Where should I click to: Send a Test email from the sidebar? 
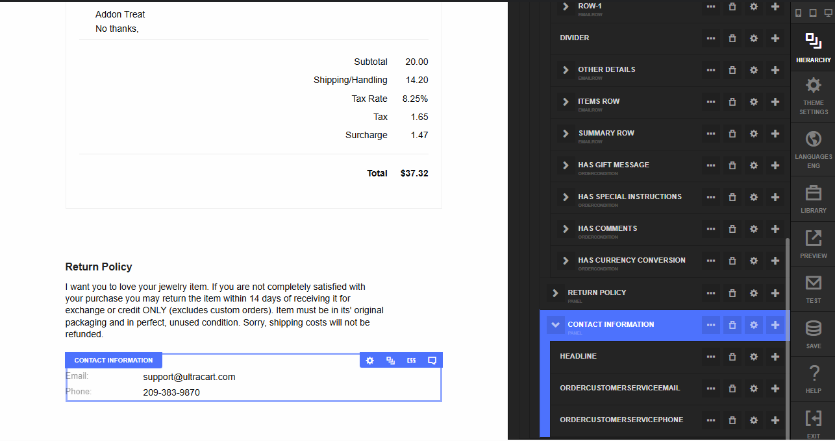pyautogui.click(x=813, y=289)
